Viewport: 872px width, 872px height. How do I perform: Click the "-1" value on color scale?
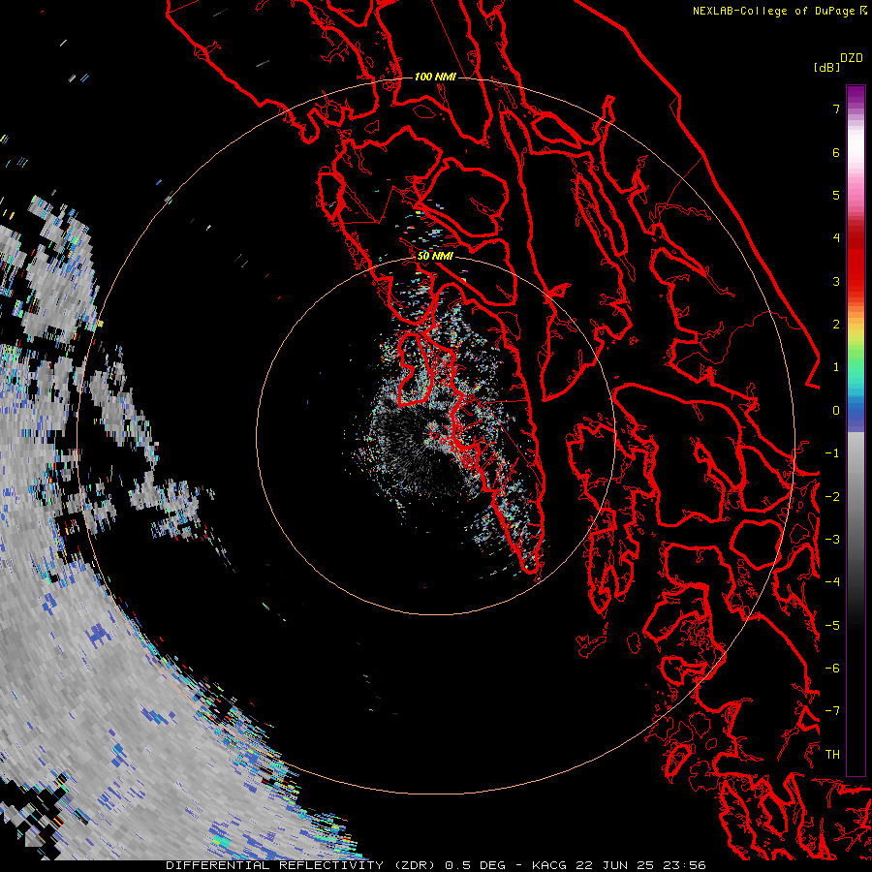tap(832, 453)
